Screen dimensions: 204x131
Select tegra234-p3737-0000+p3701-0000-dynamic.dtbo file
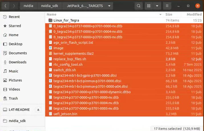(124, 92)
